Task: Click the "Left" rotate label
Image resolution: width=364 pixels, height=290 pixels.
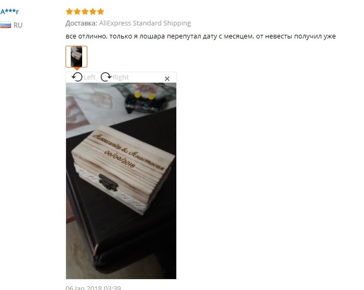Action: coord(89,77)
